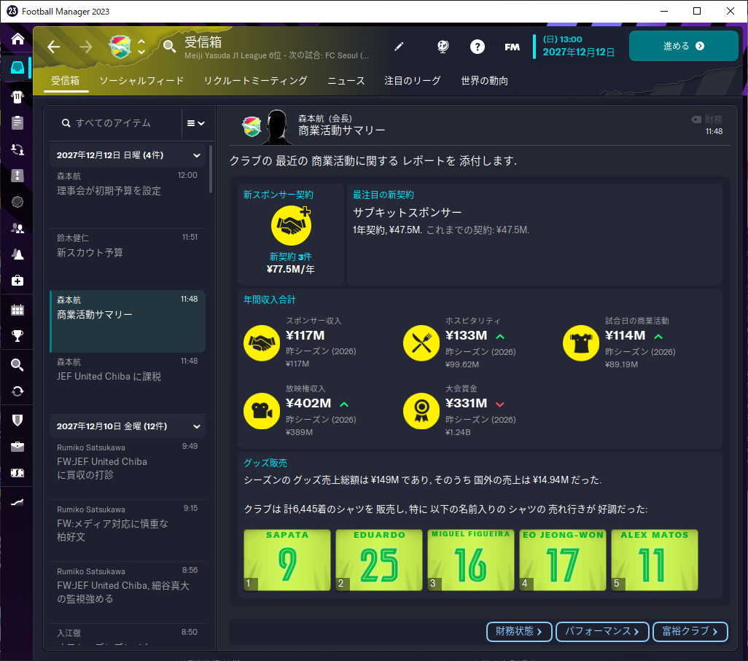Click the 進める continue button
Screen dimensions: 748x661
683,46
